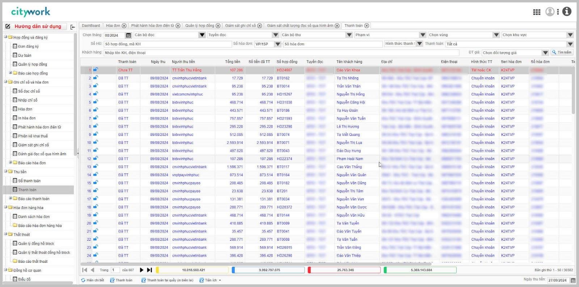Viewport: 579px width, 287px height.
Task: Click the lock icon in Nguyễn Thị Tâm row
Action: [96, 190]
